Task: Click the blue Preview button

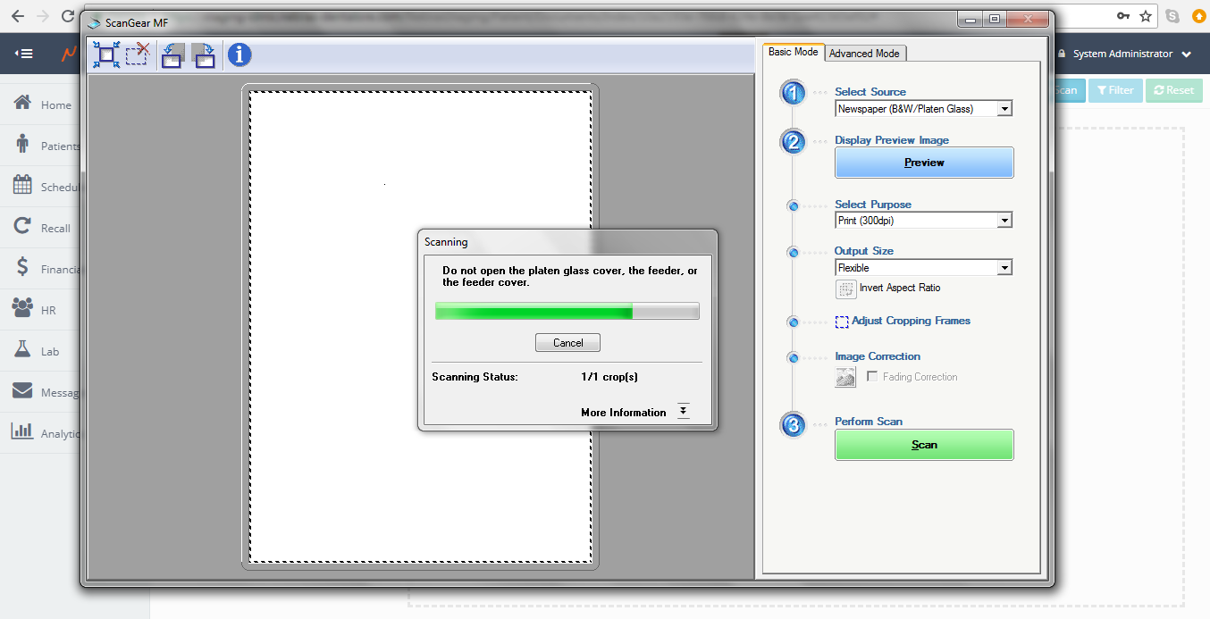Action: pos(924,163)
